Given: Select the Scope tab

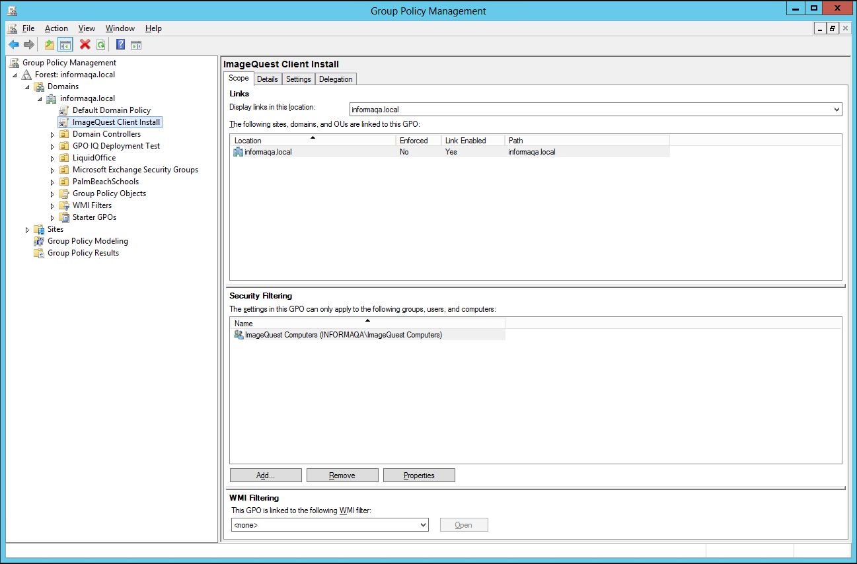Looking at the screenshot, I should tap(239, 78).
